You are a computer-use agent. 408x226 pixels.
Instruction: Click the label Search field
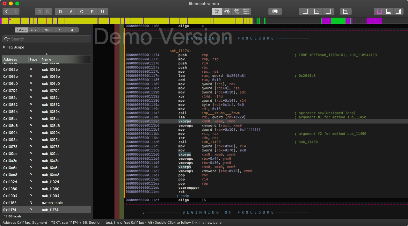pyautogui.click(x=47, y=39)
